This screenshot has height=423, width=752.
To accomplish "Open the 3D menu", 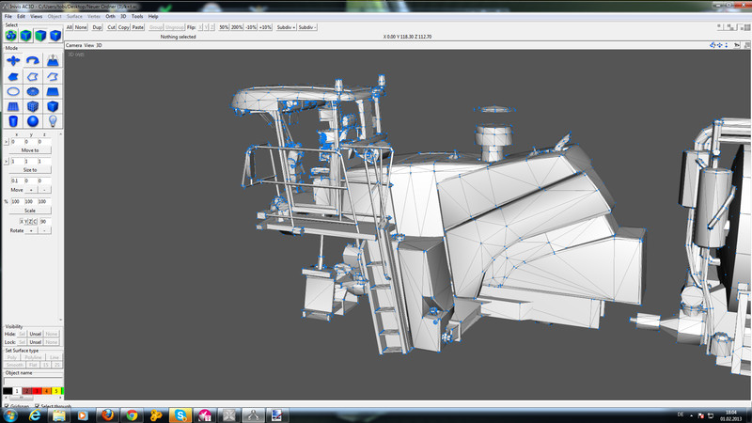I will (123, 16).
